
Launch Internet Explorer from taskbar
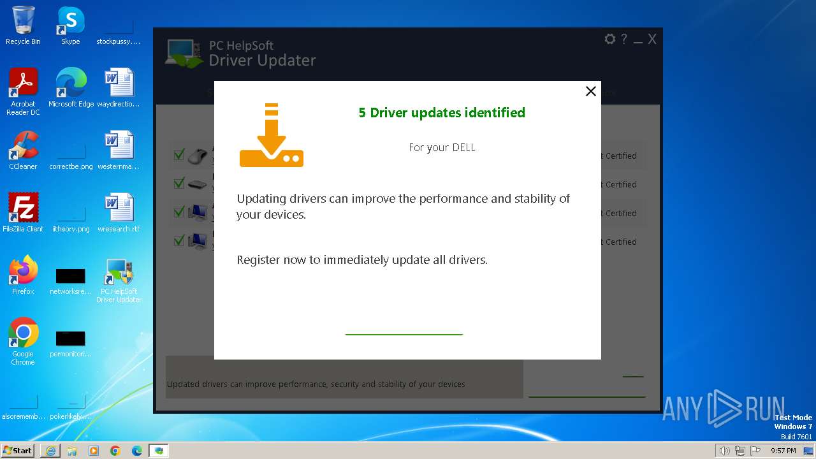pos(50,451)
